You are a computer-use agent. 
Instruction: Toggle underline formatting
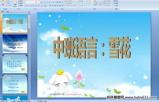click(31, 6)
